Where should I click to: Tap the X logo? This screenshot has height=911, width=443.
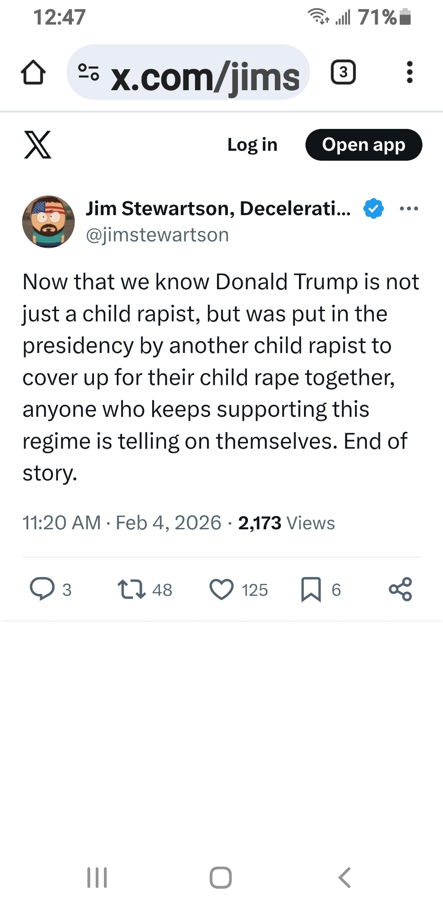point(37,145)
